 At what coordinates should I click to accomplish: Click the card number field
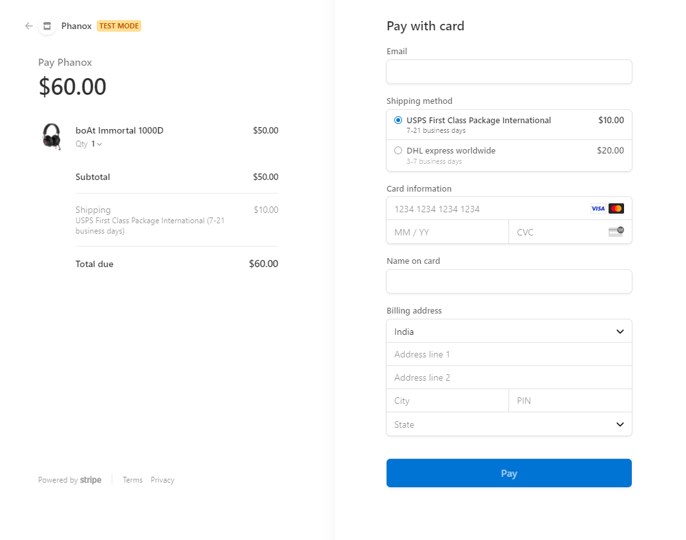pos(484,209)
